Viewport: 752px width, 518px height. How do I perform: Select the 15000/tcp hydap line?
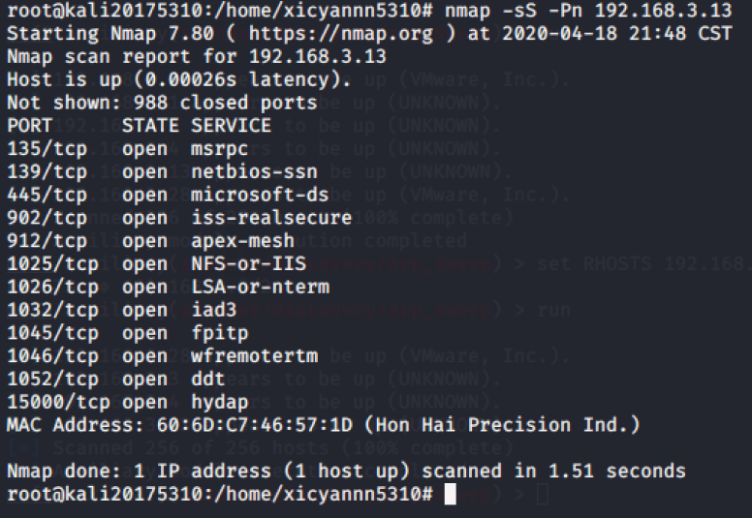point(128,402)
